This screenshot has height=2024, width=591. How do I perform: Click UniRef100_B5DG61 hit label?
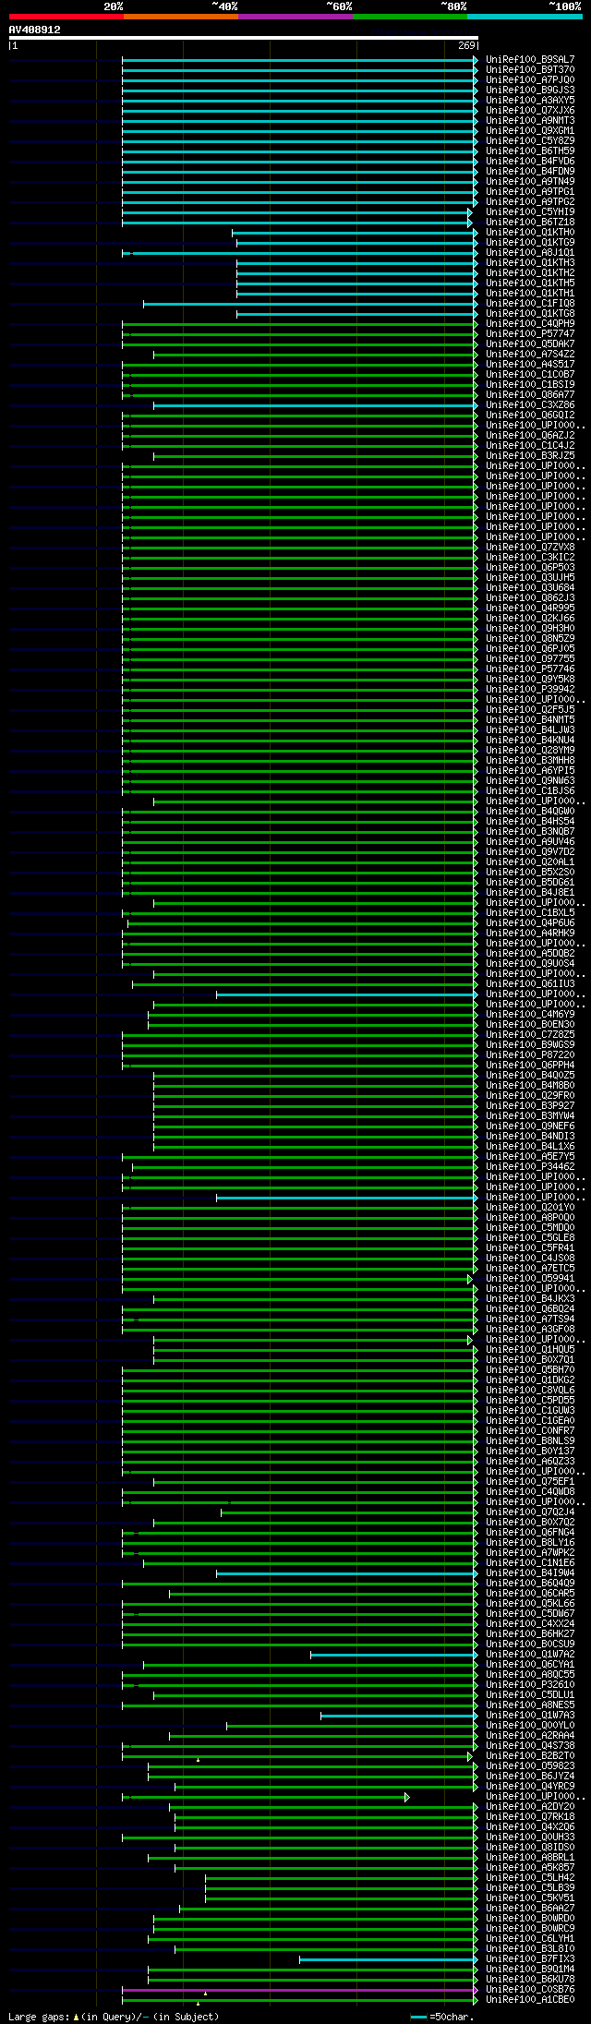point(530,883)
